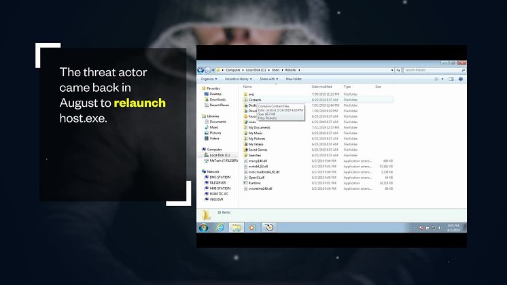This screenshot has width=507, height=285.
Task: Launch Windows Media Player from taskbar
Action: point(253,228)
